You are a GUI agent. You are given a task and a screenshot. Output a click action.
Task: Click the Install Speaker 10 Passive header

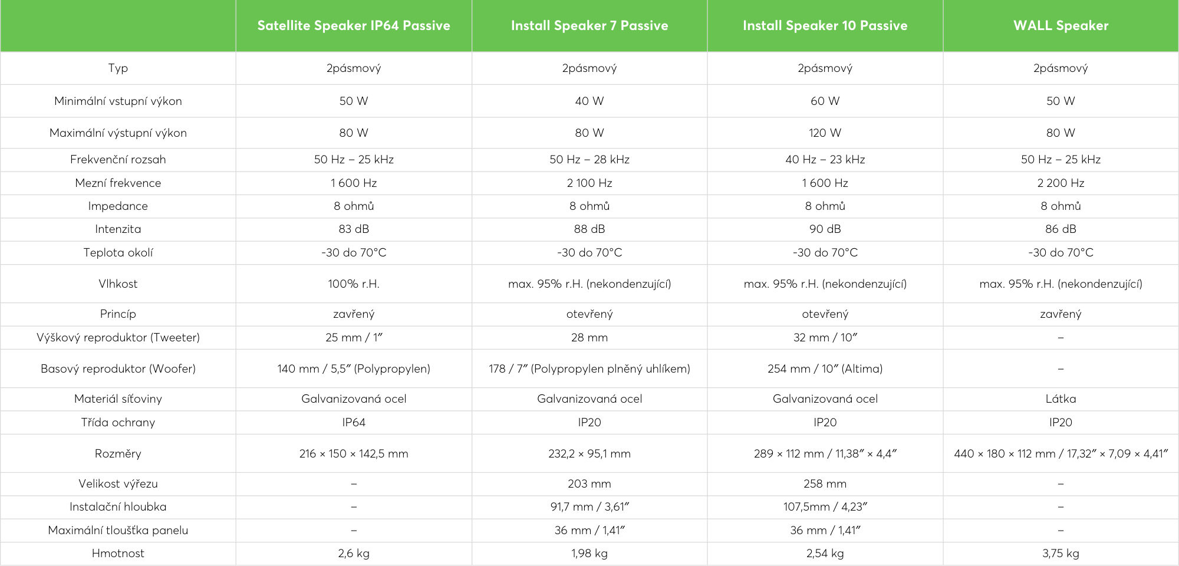pyautogui.click(x=825, y=26)
